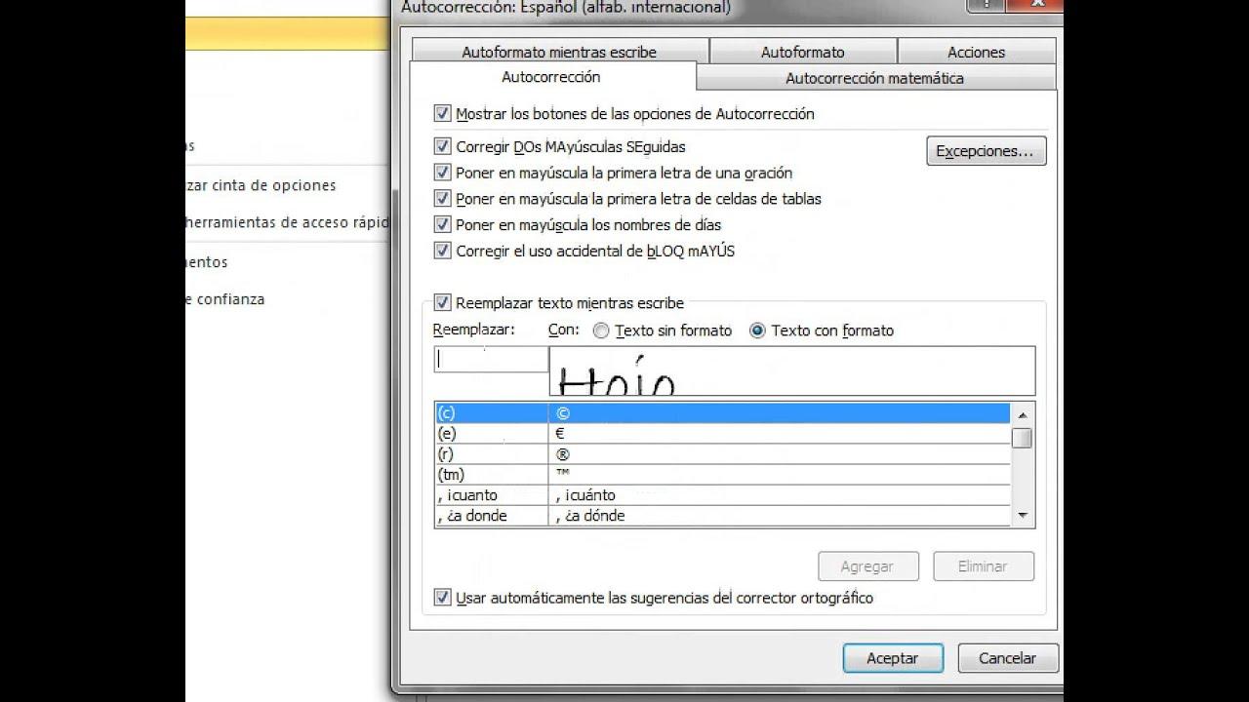1249x702 pixels.
Task: Select the (r) registered symbol row
Action: point(722,454)
